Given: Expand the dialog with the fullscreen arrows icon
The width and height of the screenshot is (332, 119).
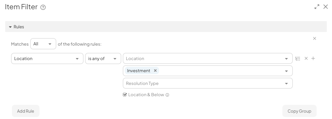Looking at the screenshot, I should (x=317, y=7).
